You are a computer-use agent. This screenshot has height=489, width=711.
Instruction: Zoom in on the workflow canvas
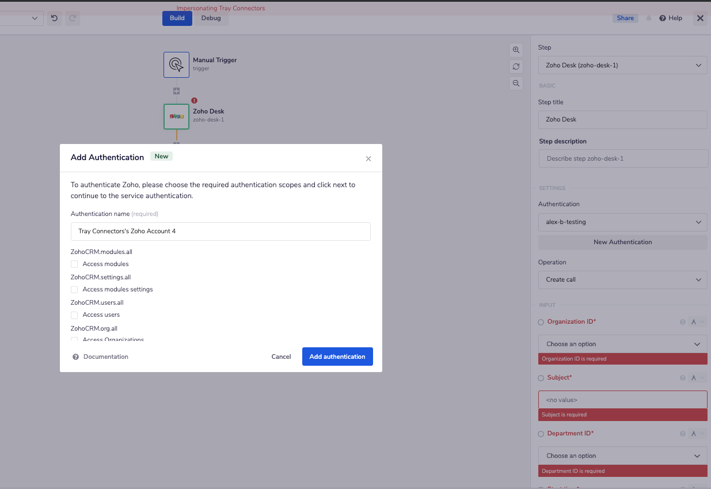[516, 50]
